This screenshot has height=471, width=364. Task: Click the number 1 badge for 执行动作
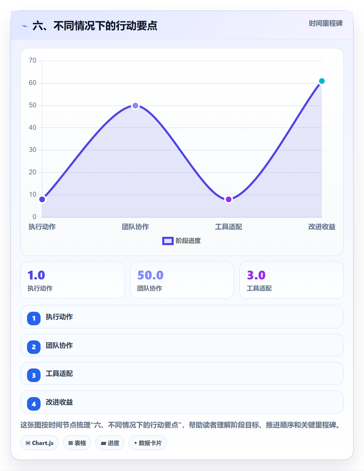(34, 318)
